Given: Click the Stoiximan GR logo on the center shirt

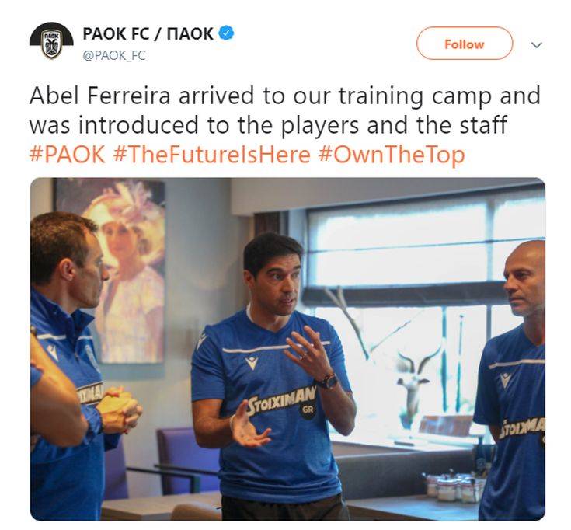Looking at the screenshot, I should coord(281,401).
